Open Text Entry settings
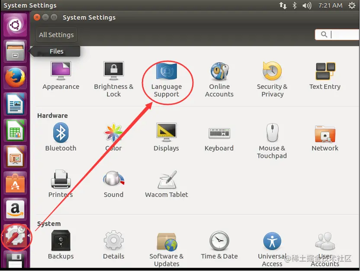The height and width of the screenshot is (271, 360). pyautogui.click(x=325, y=76)
